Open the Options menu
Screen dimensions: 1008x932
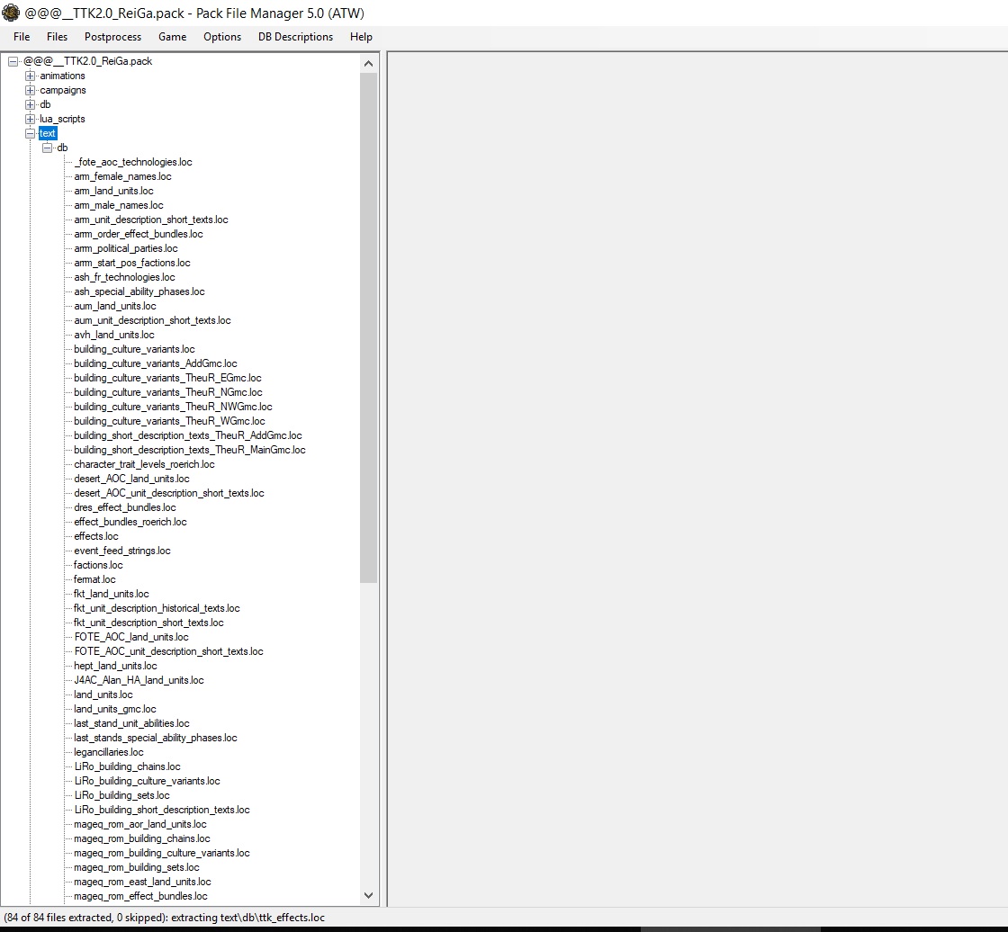(221, 37)
